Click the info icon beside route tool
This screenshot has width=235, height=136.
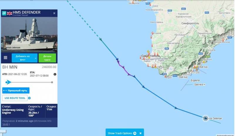(29, 98)
